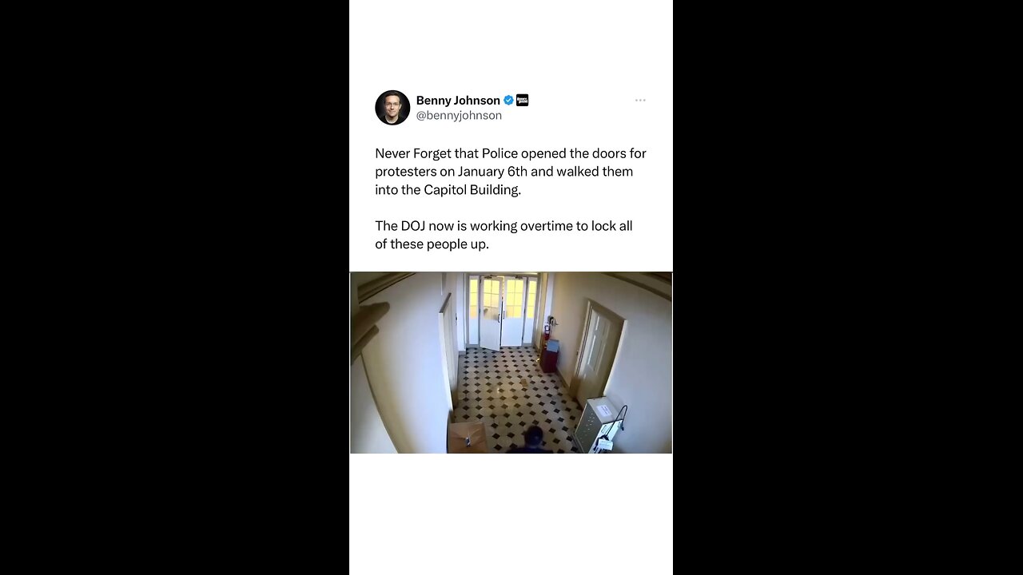Click the 'Never Forget that Police' paragraph
This screenshot has width=1023, height=575.
511,172
